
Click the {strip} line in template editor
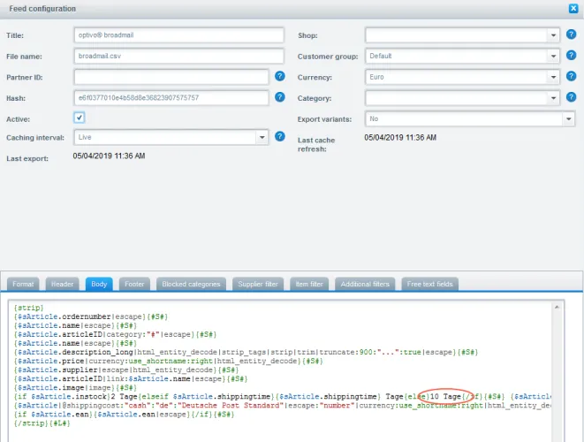(x=28, y=308)
